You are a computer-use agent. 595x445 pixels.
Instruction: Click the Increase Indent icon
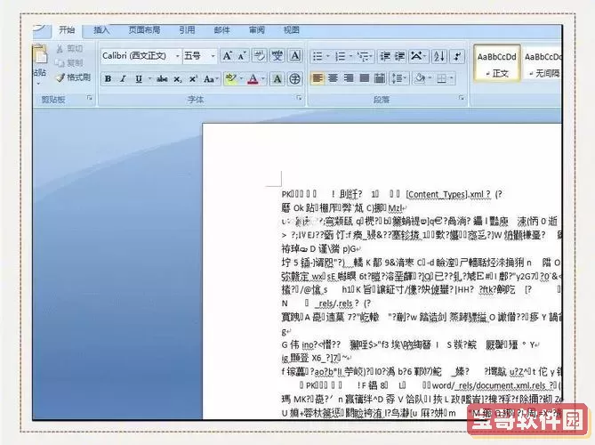click(x=399, y=57)
